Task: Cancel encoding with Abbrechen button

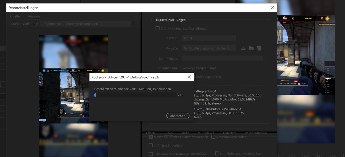Action: [x=178, y=116]
